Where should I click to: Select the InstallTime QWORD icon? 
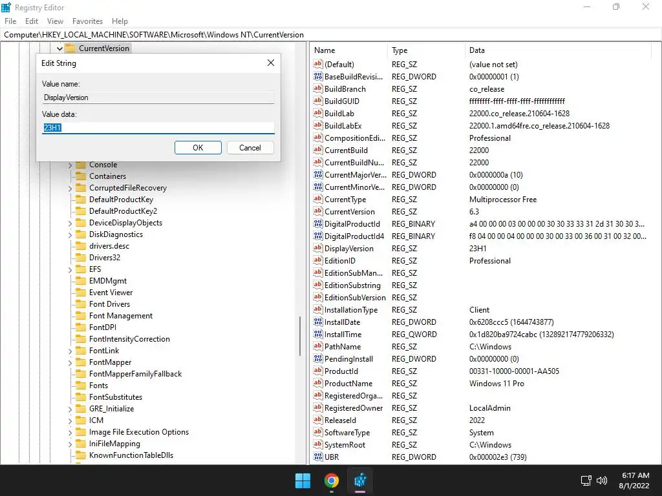click(x=318, y=334)
